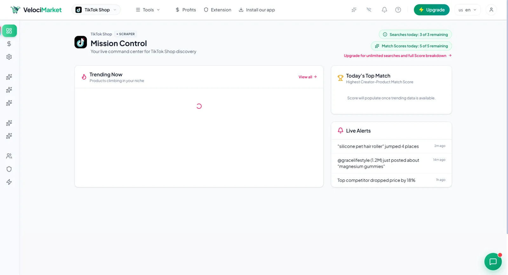Image resolution: width=508 pixels, height=275 pixels.
Task: Click the Today's Top Match title
Action: click(368, 76)
